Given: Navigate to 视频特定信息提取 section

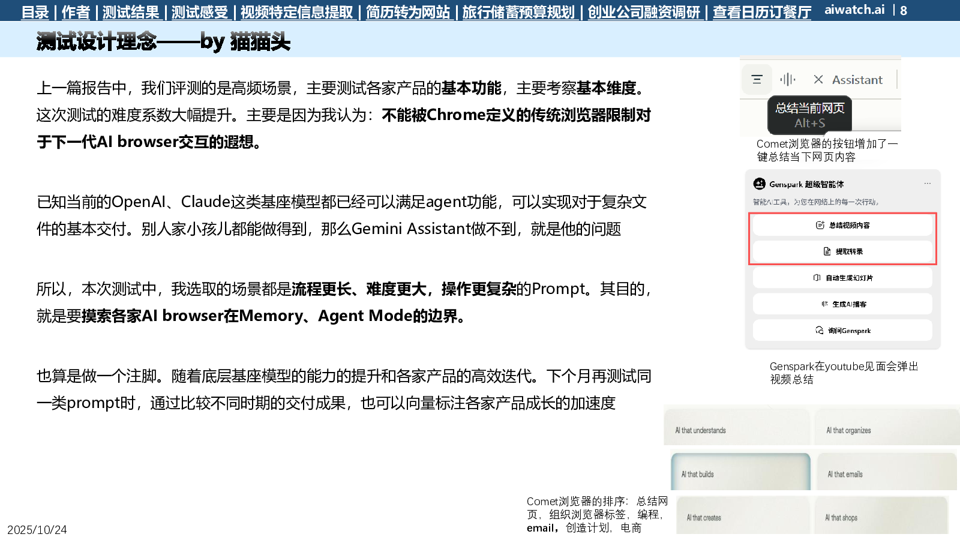Looking at the screenshot, I should click(296, 12).
